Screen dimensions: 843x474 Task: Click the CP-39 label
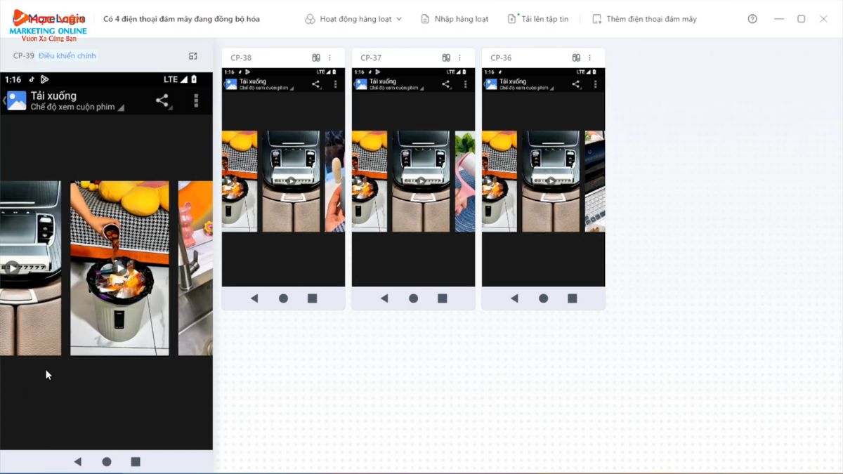[x=24, y=55]
